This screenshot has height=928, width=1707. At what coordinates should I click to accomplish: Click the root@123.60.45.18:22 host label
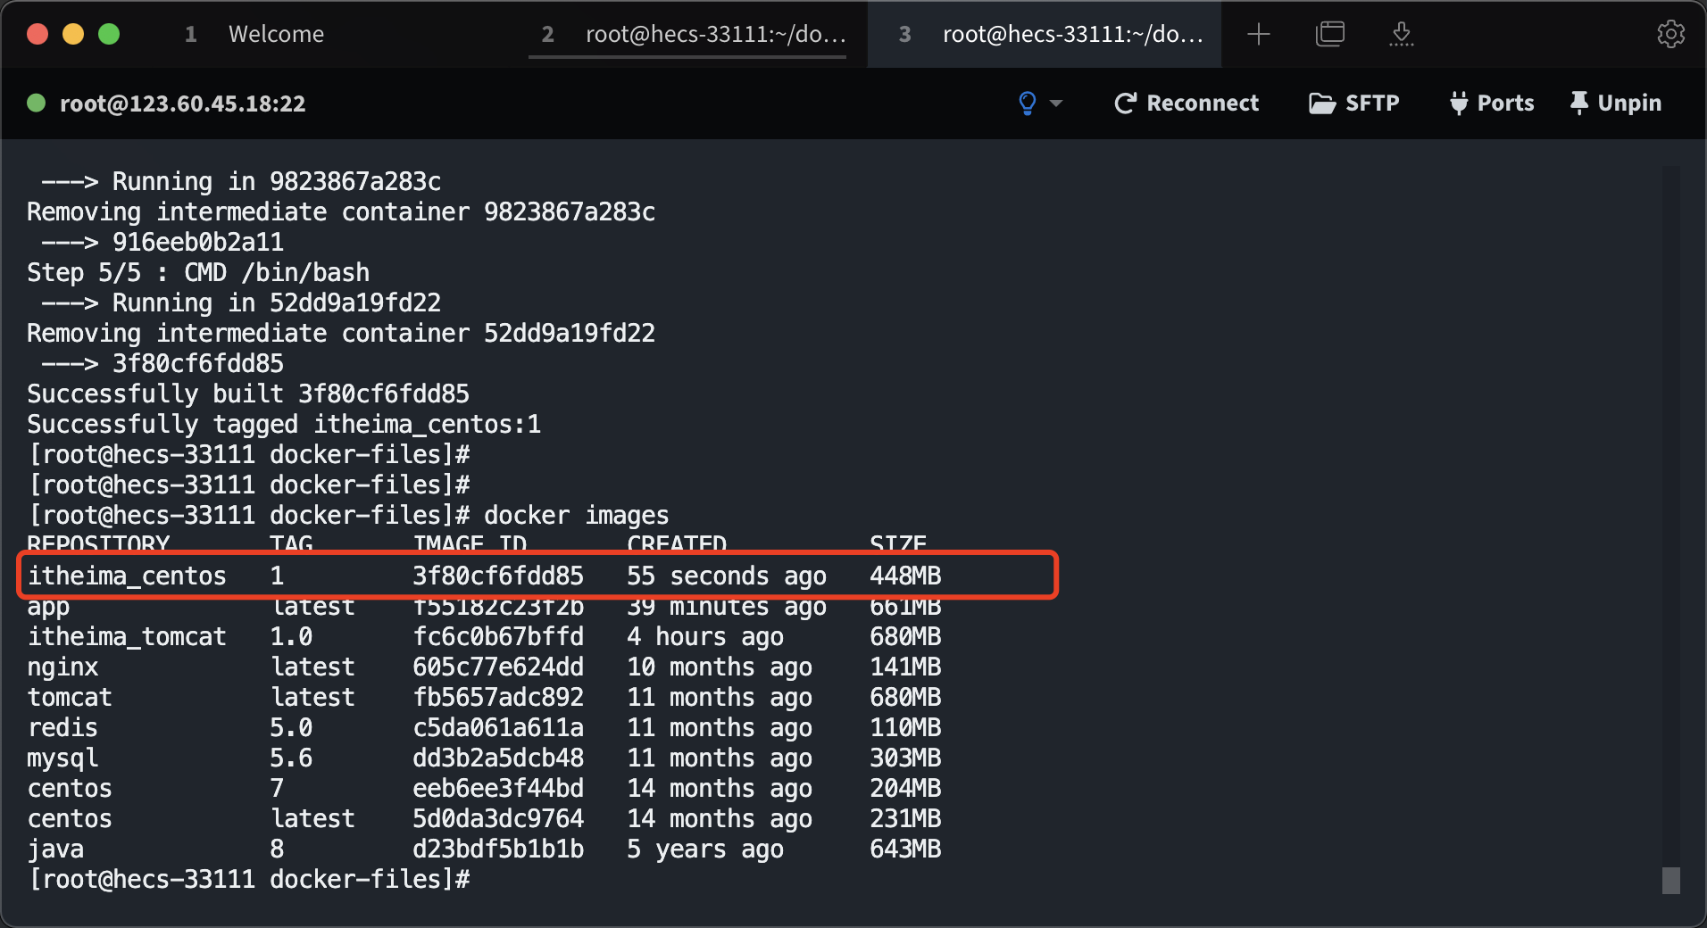(x=182, y=104)
